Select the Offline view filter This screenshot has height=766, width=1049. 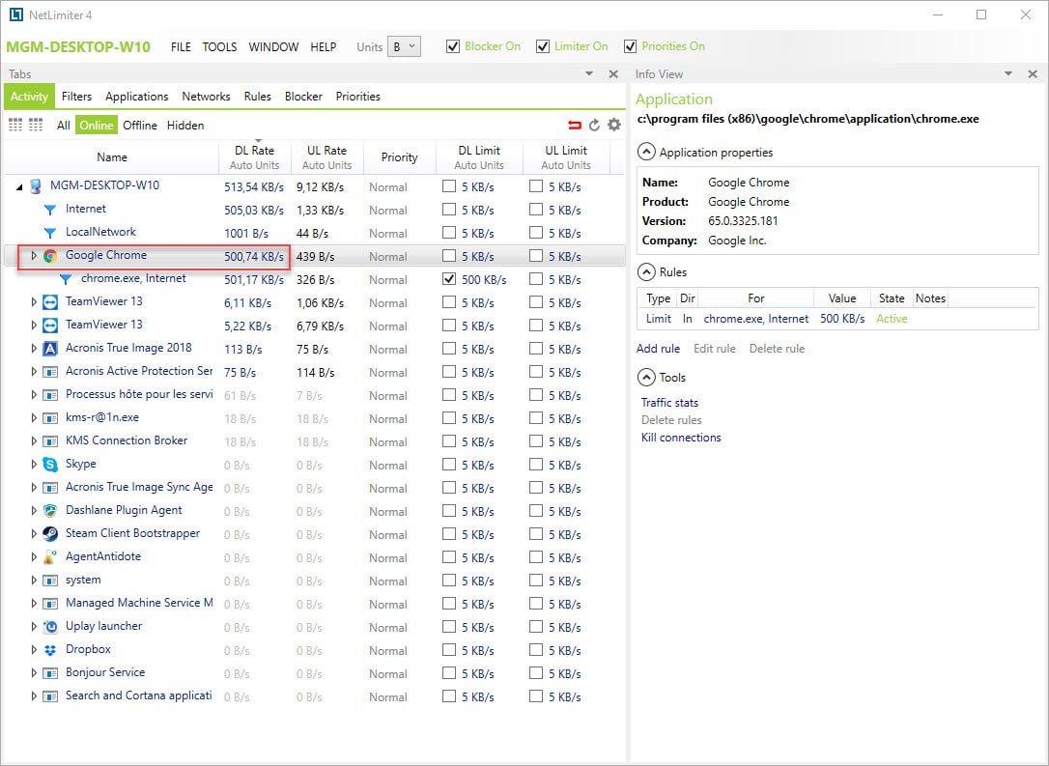(140, 126)
